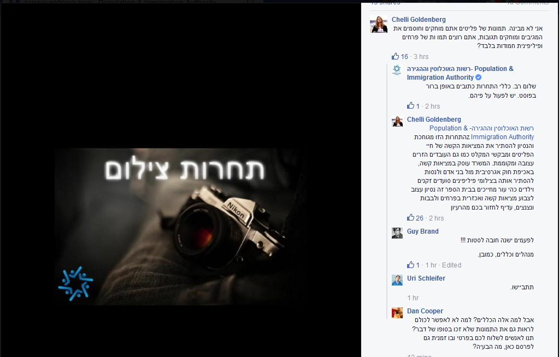Open Chelli Goldenberg's name link on top comment
The width and height of the screenshot is (559, 357).
[419, 20]
